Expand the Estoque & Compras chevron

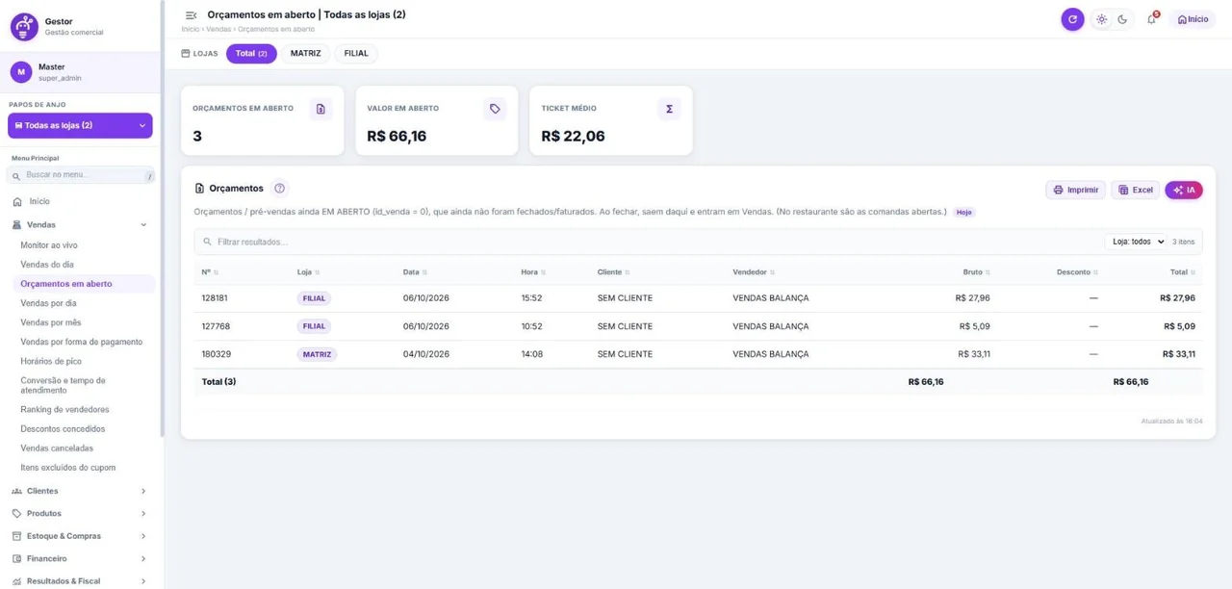click(x=143, y=536)
